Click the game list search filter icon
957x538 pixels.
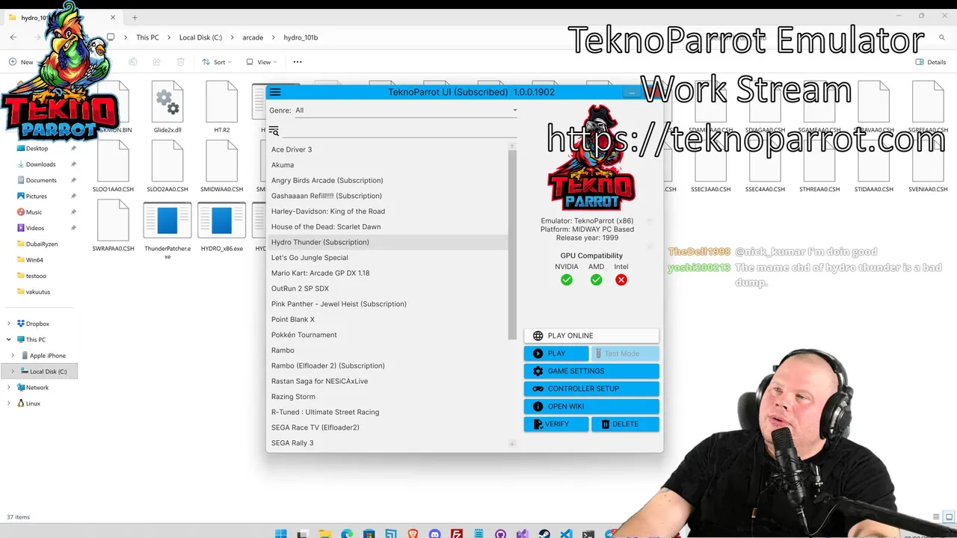click(x=274, y=131)
